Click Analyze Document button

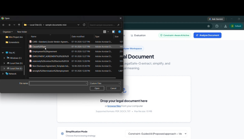[x=207, y=35]
